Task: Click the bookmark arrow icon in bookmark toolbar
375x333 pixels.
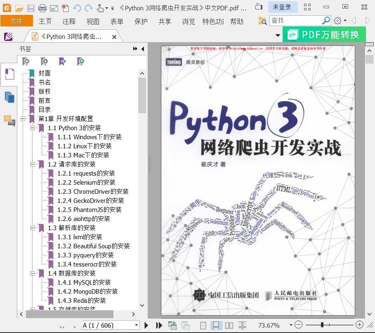Action: point(62,62)
